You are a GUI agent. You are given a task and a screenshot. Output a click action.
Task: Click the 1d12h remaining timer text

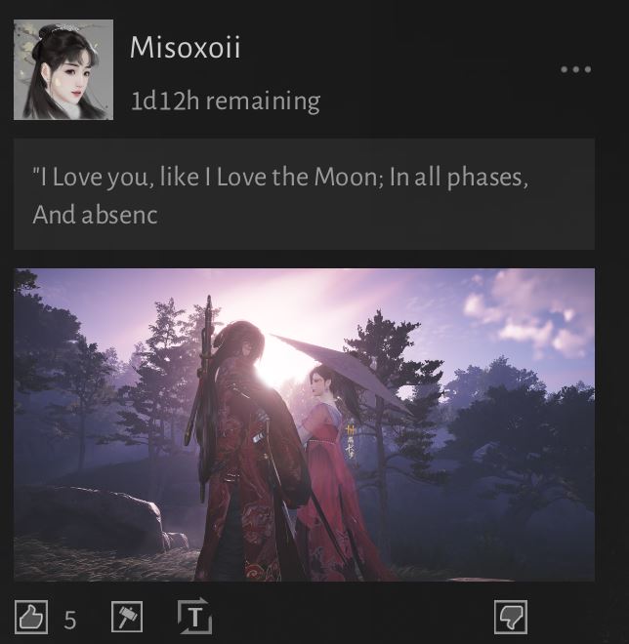[x=226, y=101]
